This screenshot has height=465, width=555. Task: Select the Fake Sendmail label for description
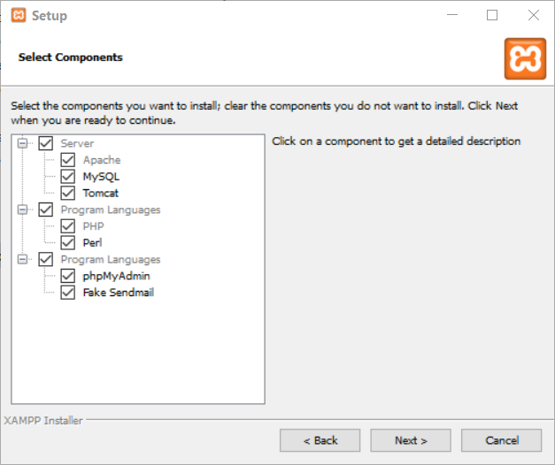(119, 293)
